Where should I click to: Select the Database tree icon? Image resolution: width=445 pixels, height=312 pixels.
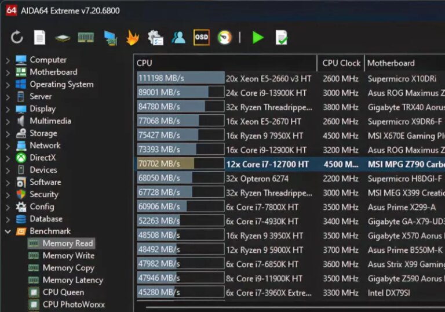click(x=21, y=219)
